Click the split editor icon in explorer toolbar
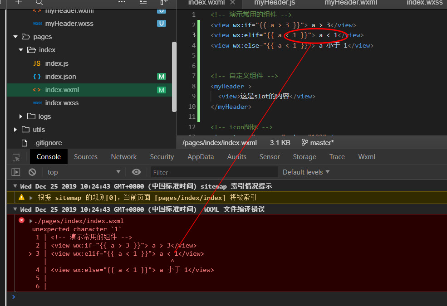The image size is (447, 306). coord(164,2)
